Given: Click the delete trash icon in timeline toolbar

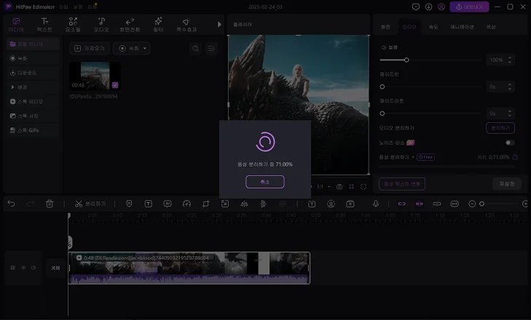Looking at the screenshot, I should pyautogui.click(x=50, y=204).
